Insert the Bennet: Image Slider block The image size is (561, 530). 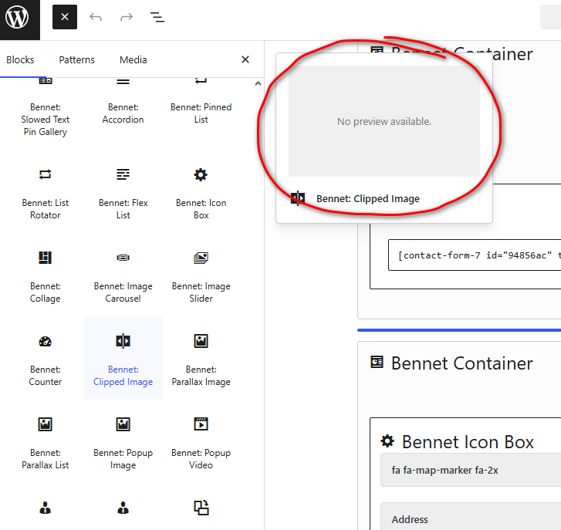201,275
